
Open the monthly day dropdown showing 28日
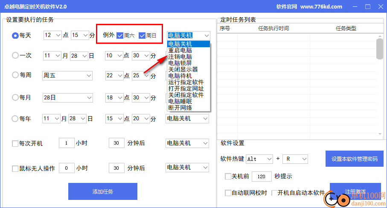pos(67,98)
